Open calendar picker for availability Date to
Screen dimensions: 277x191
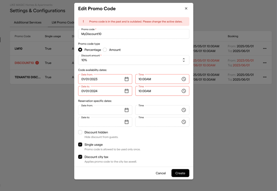coord(127,91)
